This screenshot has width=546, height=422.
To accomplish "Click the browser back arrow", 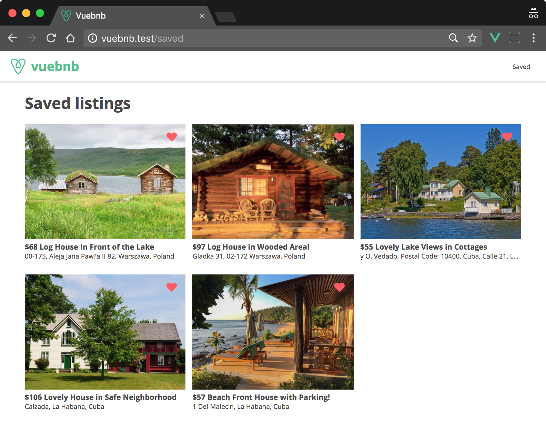I will point(12,38).
